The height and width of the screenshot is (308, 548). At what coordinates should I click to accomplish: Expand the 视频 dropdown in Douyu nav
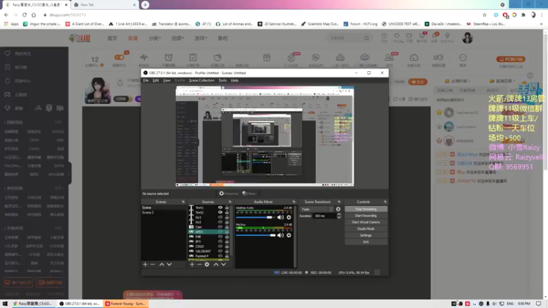pyautogui.click(x=177, y=38)
